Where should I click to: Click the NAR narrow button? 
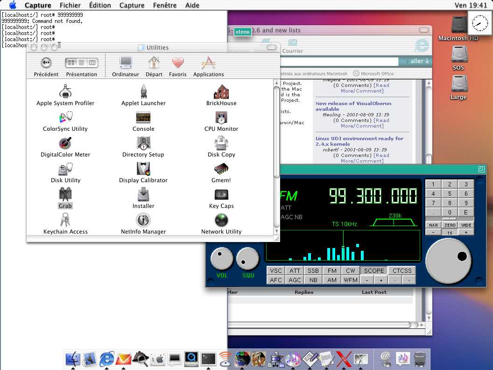coord(433,225)
